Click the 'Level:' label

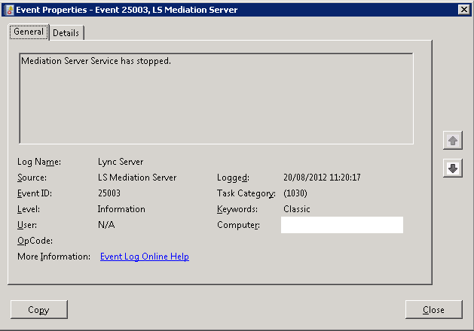29,209
